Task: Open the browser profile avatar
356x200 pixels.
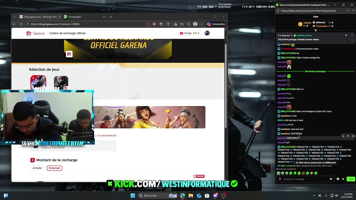Action: pos(195,24)
